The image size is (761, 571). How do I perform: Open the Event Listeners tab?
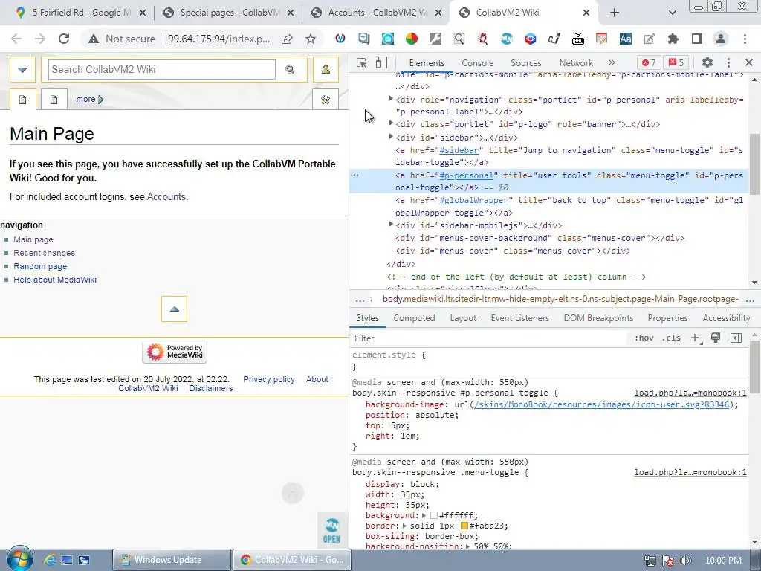click(x=519, y=318)
